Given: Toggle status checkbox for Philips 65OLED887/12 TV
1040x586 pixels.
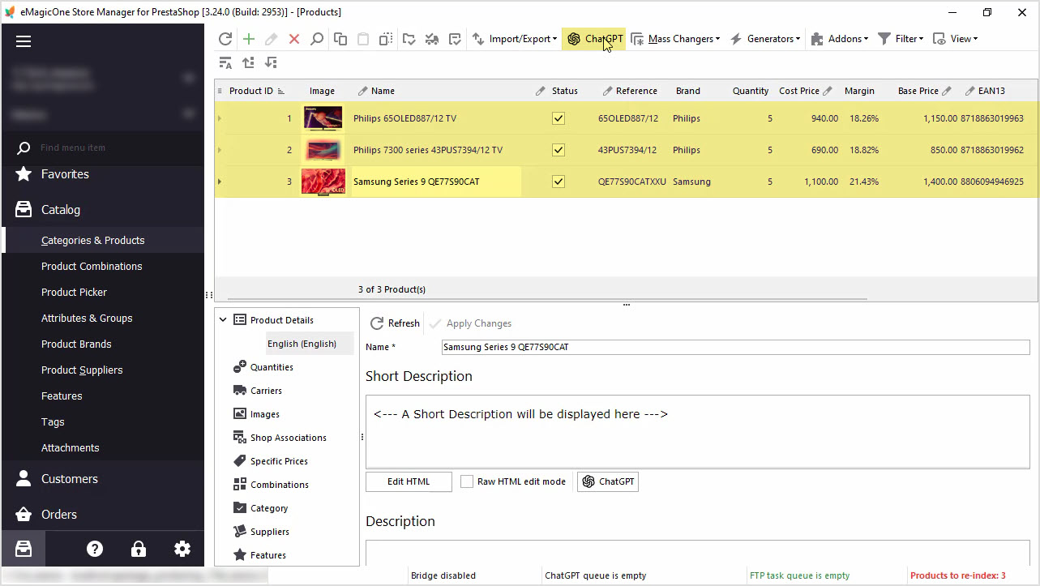Looking at the screenshot, I should pos(559,118).
